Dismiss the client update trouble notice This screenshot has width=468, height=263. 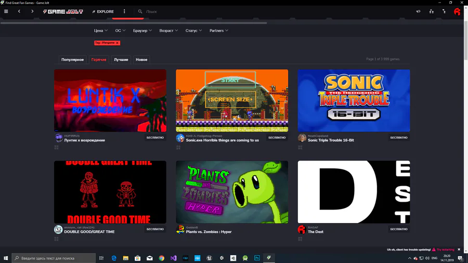point(459,249)
